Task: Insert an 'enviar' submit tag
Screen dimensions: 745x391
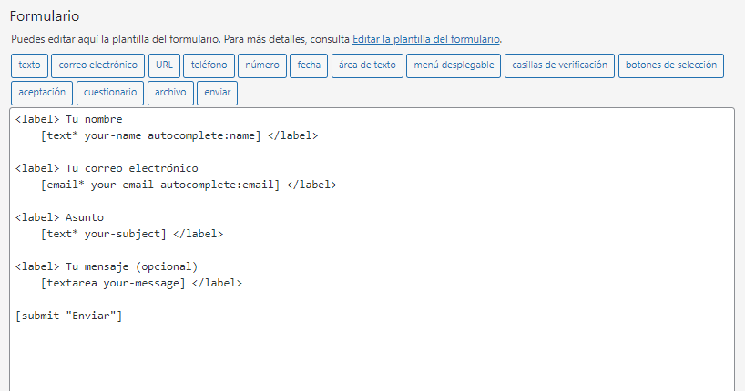Action: [217, 93]
